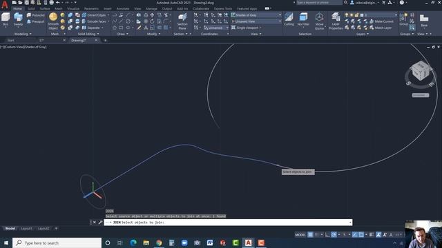442x248 pixels.
Task: Toggle Single viewport setting
Action: pos(247,28)
